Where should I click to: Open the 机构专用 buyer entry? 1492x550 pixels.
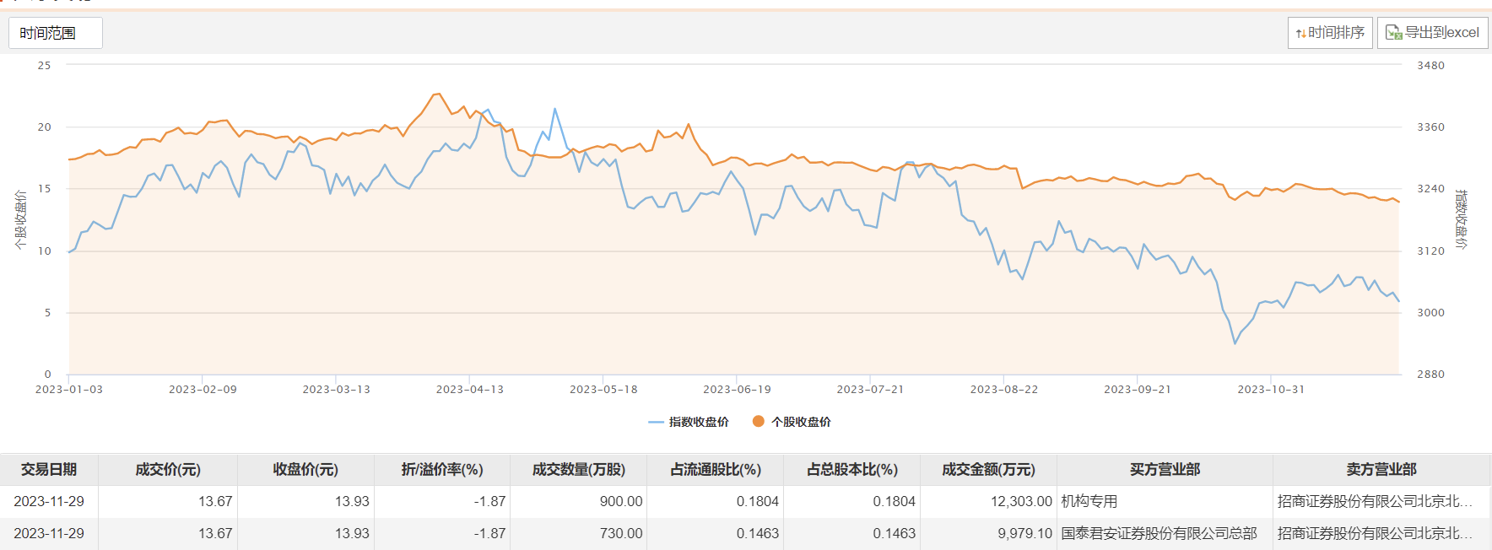coord(1089,501)
